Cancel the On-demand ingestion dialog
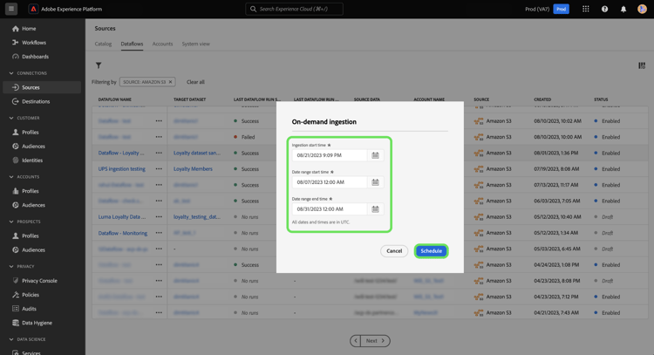Screen dimensions: 654x355 tap(394, 251)
